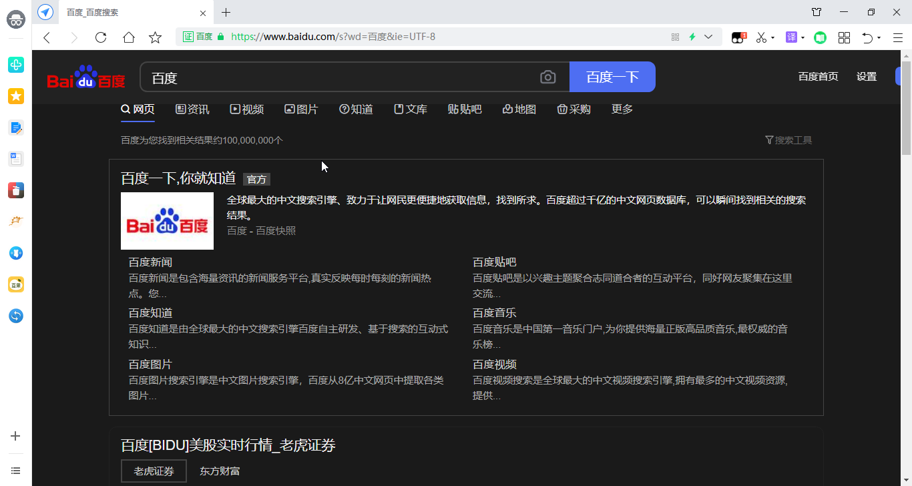Switch to the 图片 tab
Screen dimensions: 912x486
point(301,109)
